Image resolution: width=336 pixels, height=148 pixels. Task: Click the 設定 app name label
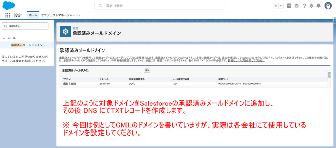click(x=18, y=15)
